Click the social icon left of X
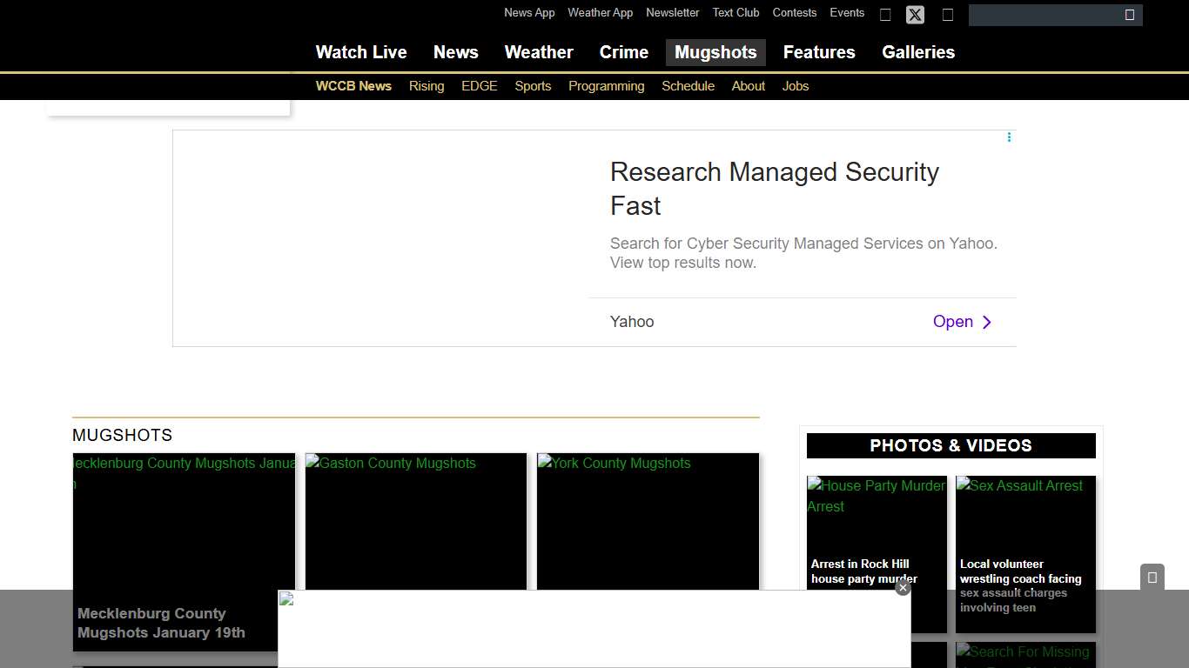Screen dimensions: 1189x668 (x=885, y=15)
